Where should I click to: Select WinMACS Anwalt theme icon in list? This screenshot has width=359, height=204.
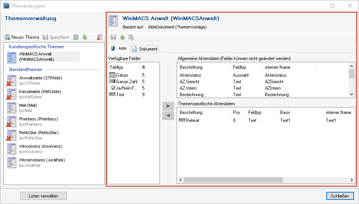12,58
